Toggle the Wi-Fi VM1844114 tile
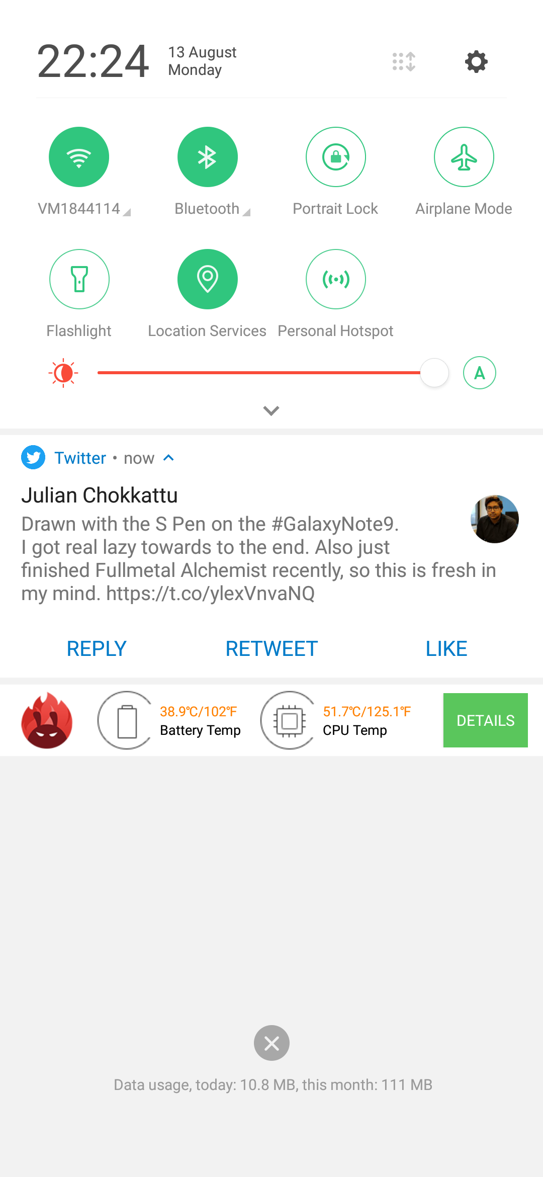This screenshot has height=1177, width=543. pos(79,157)
